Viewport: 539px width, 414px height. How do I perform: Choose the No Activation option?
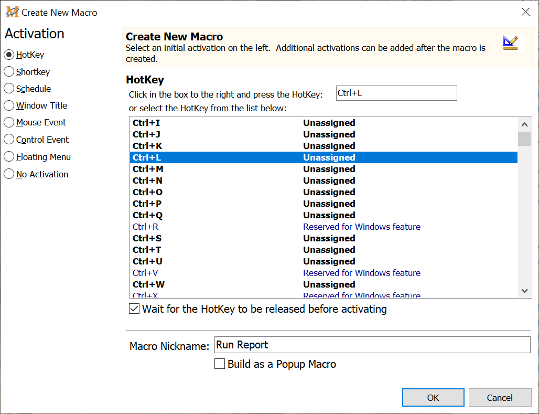tap(9, 174)
